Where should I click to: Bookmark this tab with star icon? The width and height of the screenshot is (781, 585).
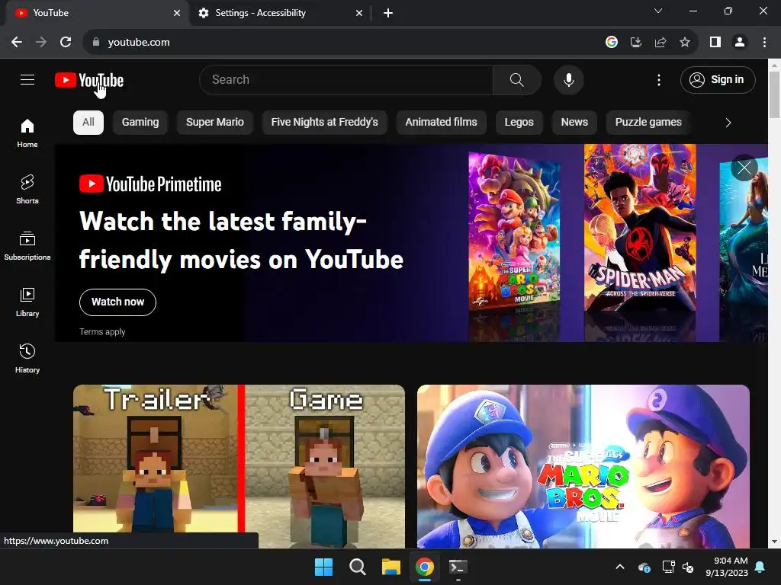pos(685,43)
